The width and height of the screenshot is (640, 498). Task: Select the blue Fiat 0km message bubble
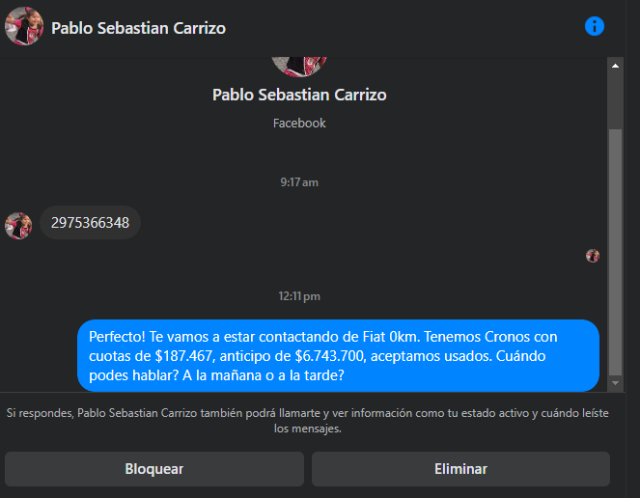(338, 355)
